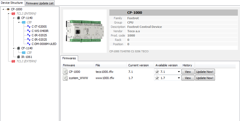Click the system_WWW firmware icon
This screenshot has width=240, height=121.
[x=65, y=78]
